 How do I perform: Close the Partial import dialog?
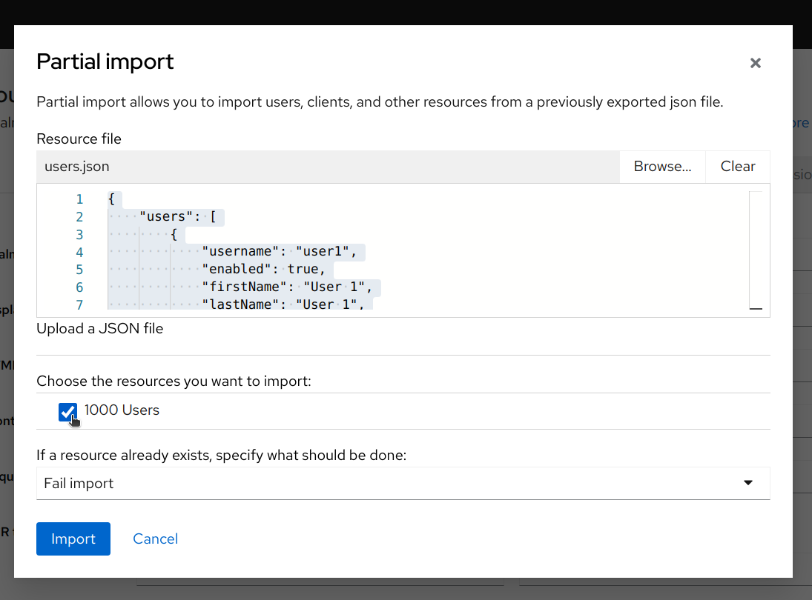tap(755, 63)
